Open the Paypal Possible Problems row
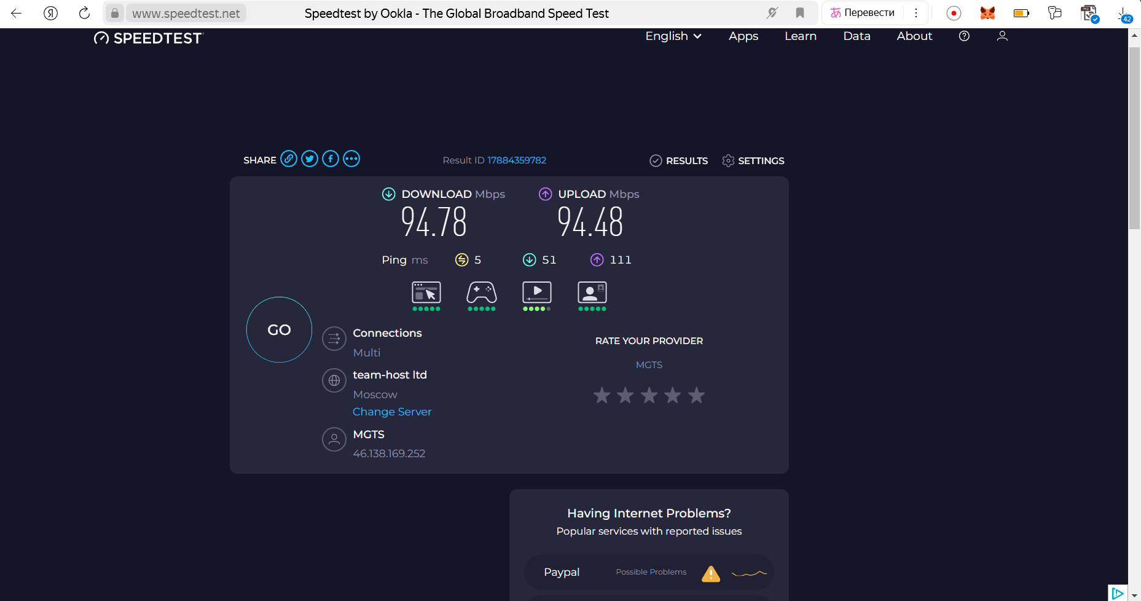 [649, 572]
